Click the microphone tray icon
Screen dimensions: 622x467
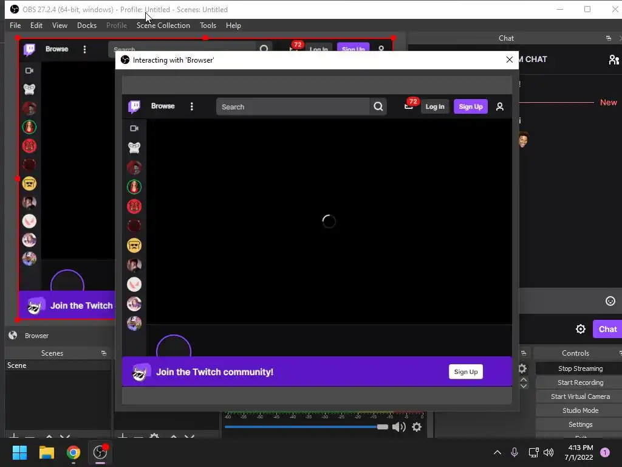point(514,452)
